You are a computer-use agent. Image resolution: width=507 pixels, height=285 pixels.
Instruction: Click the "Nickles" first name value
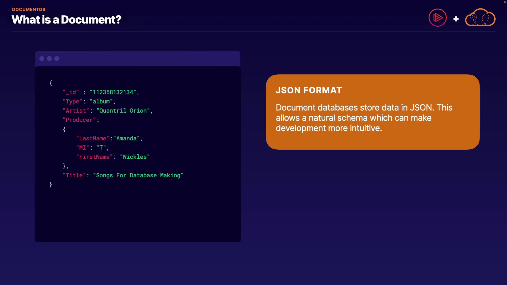(x=135, y=157)
